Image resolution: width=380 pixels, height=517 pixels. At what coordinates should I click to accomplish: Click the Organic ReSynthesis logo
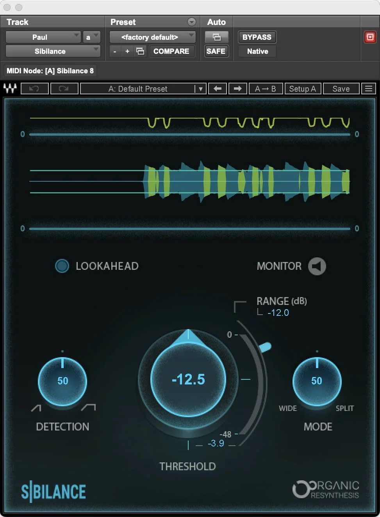326,489
